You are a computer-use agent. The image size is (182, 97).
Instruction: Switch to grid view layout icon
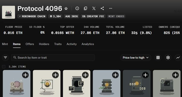coord(158,58)
